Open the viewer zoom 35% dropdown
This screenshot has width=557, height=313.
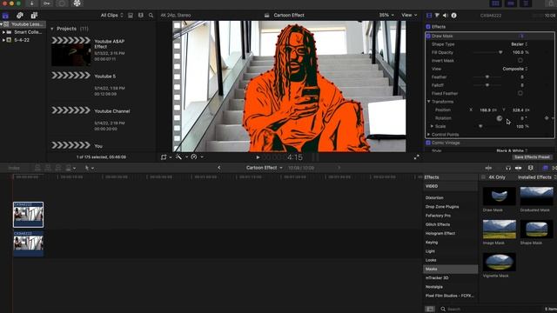tap(386, 16)
